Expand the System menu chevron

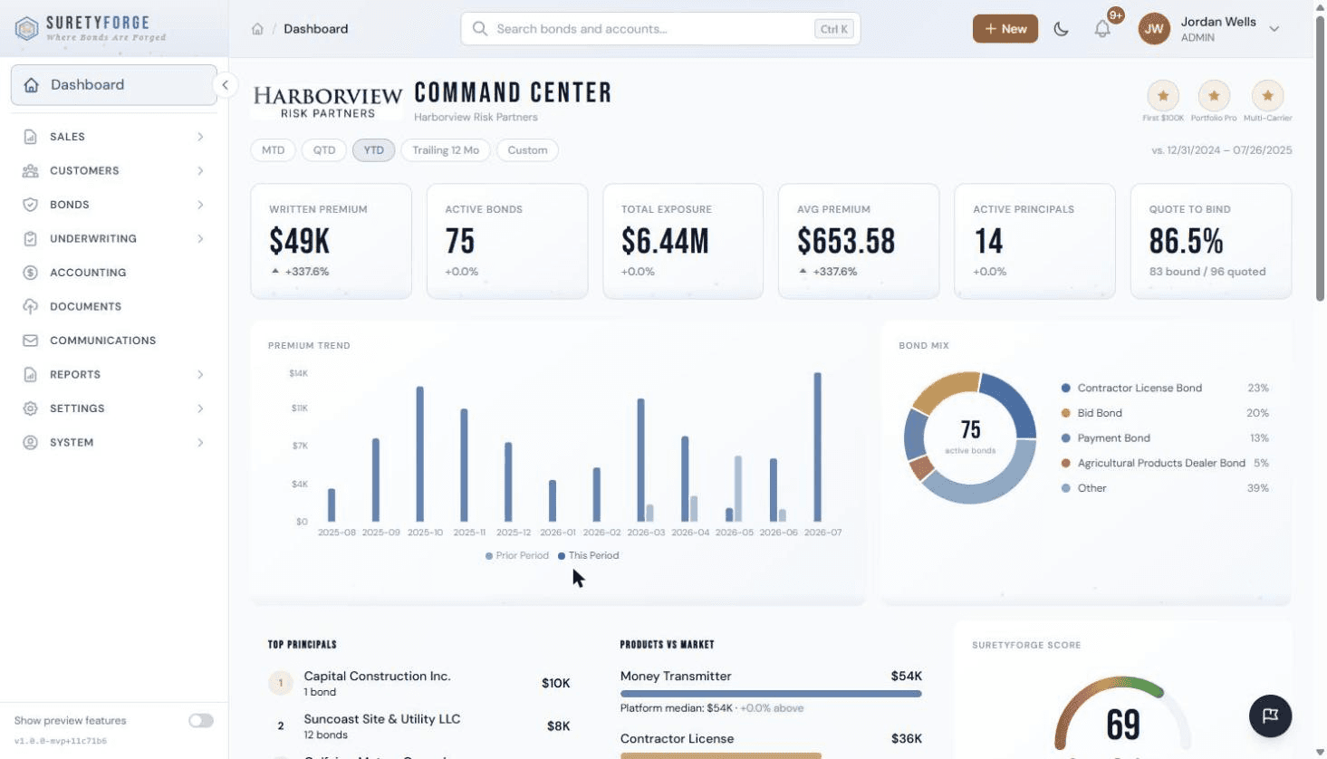[200, 442]
